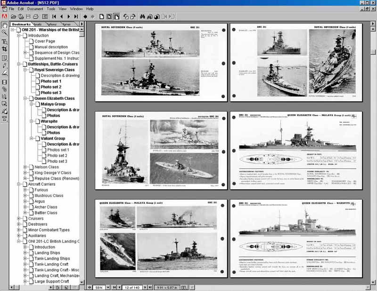Screen dimensions: 377x291
Task: Click the Open Web Page toolbar icon
Action: [x=21, y=16]
